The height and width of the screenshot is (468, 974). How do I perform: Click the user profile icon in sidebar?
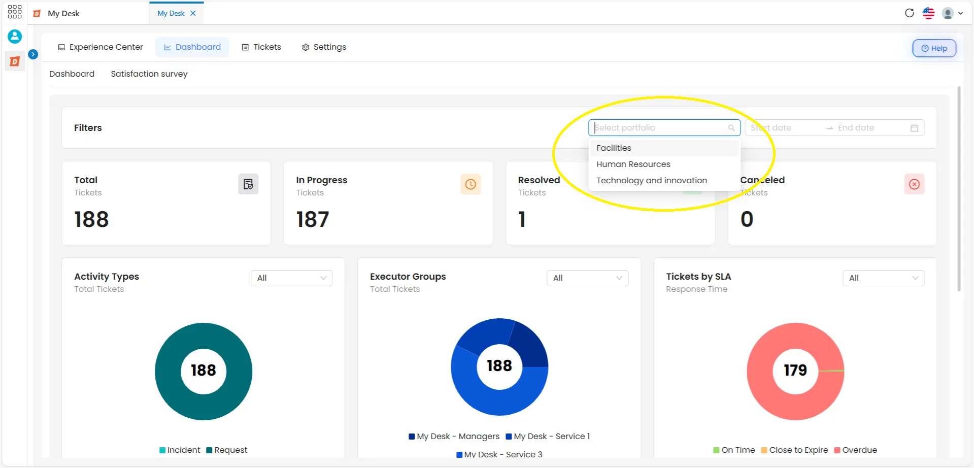pyautogui.click(x=15, y=36)
